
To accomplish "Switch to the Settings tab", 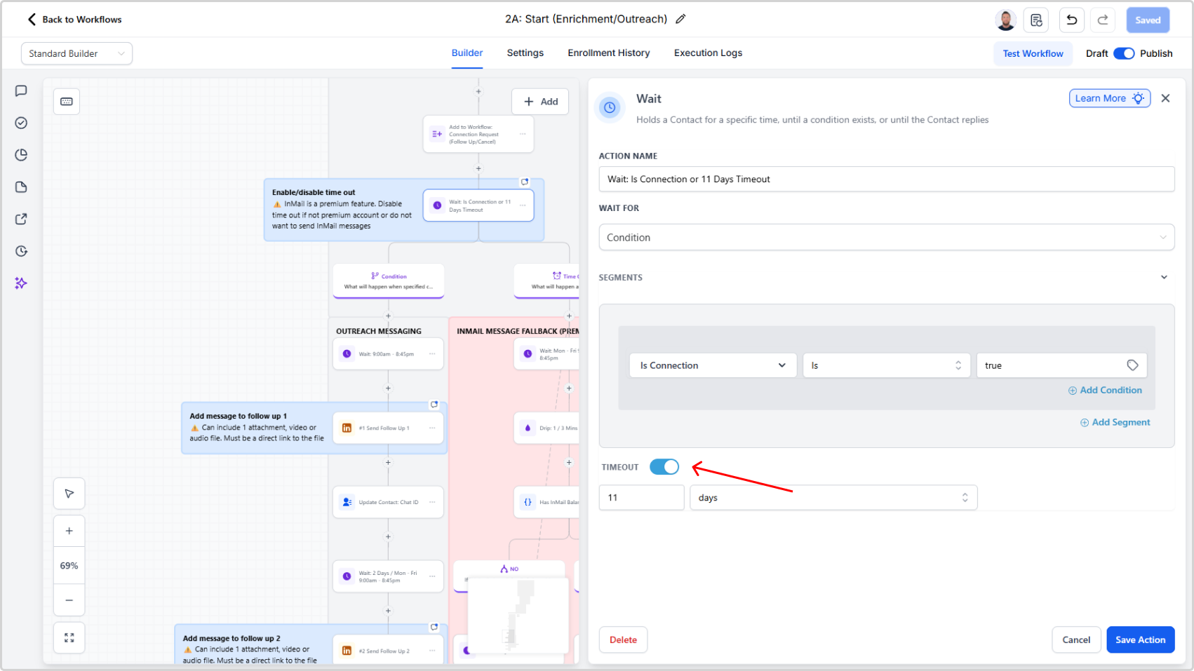I will (x=525, y=53).
